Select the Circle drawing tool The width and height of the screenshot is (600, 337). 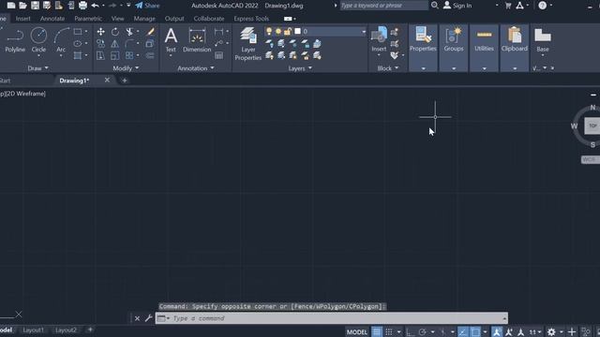coord(38,40)
